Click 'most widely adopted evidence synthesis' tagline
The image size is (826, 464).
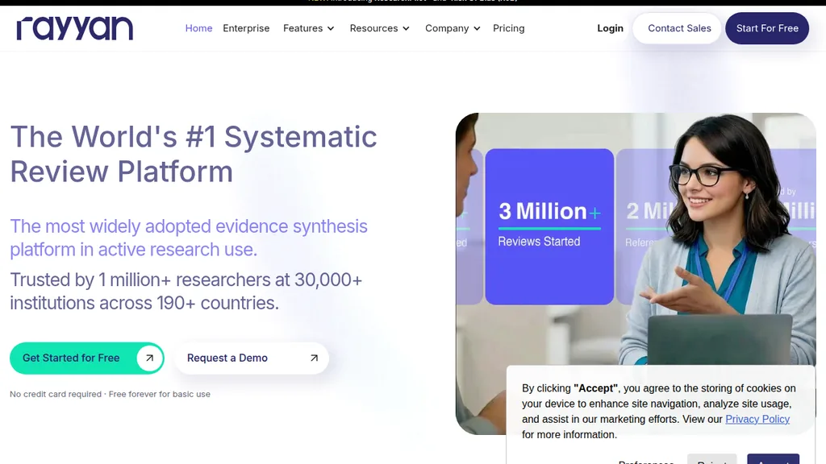pyautogui.click(x=189, y=238)
